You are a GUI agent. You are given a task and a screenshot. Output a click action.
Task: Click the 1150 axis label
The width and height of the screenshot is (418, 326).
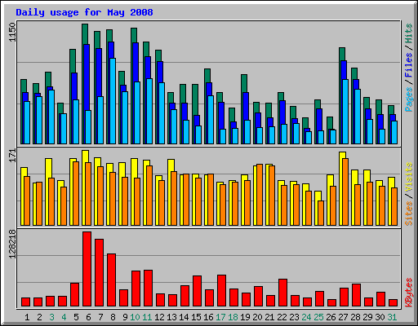click(x=12, y=33)
